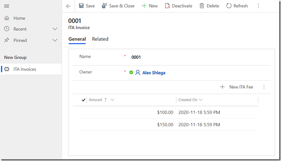Click the Deactivate document icon
Screen dimensions: 281x161
click(168, 6)
